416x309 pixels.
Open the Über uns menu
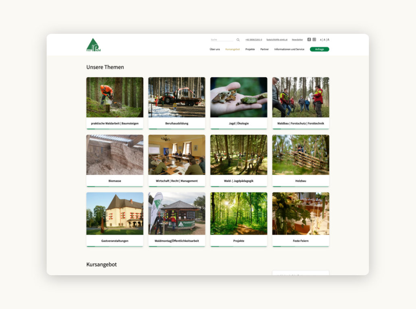pyautogui.click(x=215, y=49)
